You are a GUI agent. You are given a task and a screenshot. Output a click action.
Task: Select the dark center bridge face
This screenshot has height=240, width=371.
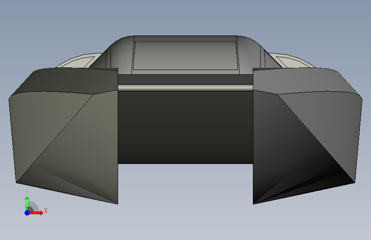[186, 127]
